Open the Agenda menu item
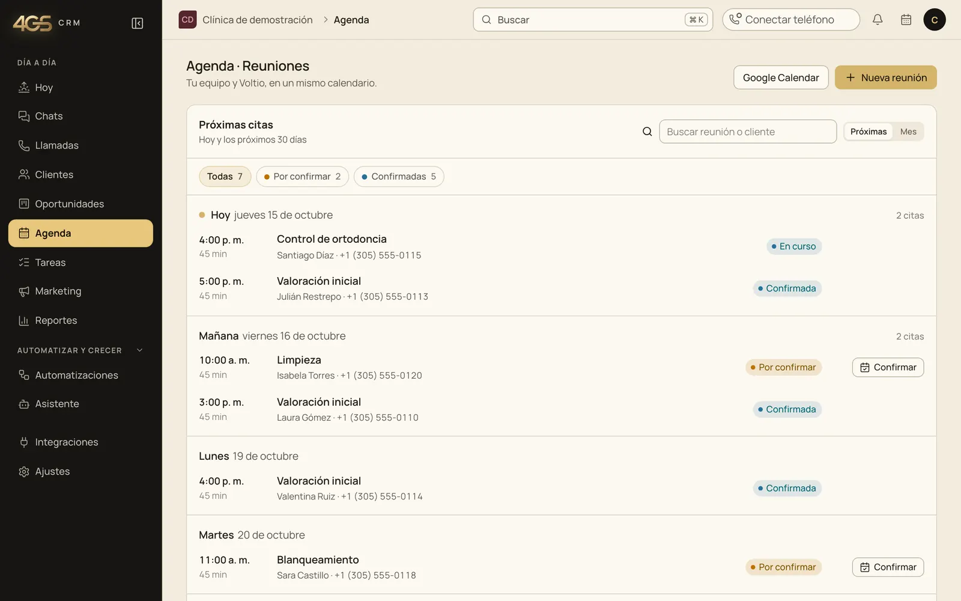The height and width of the screenshot is (601, 961). coord(80,233)
